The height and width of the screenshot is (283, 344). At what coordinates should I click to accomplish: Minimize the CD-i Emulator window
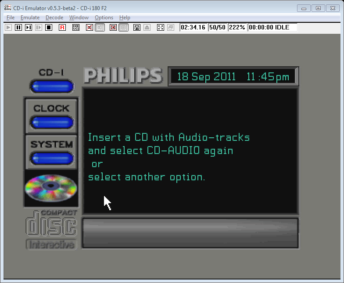(x=304, y=8)
